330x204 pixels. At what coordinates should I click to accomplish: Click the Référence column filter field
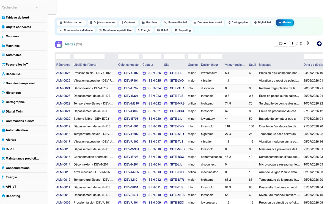(63, 57)
